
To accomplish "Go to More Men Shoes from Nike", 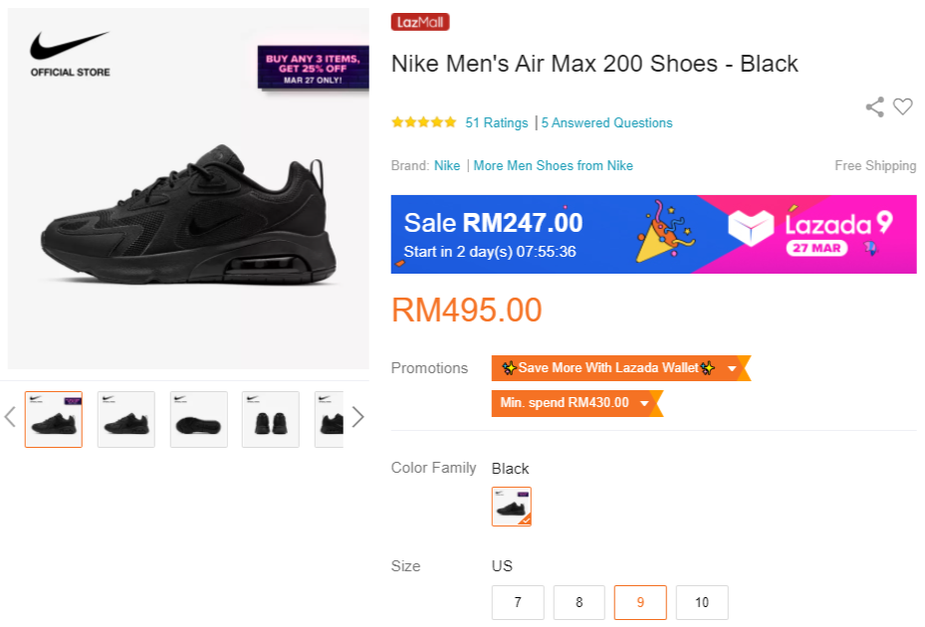I will point(554,166).
